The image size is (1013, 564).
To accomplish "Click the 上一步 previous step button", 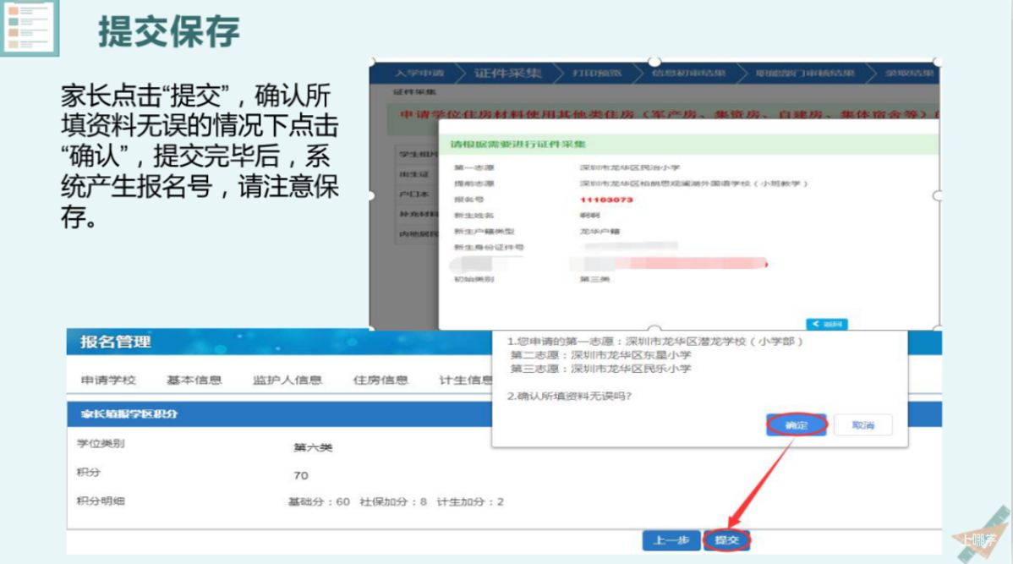I will [671, 539].
